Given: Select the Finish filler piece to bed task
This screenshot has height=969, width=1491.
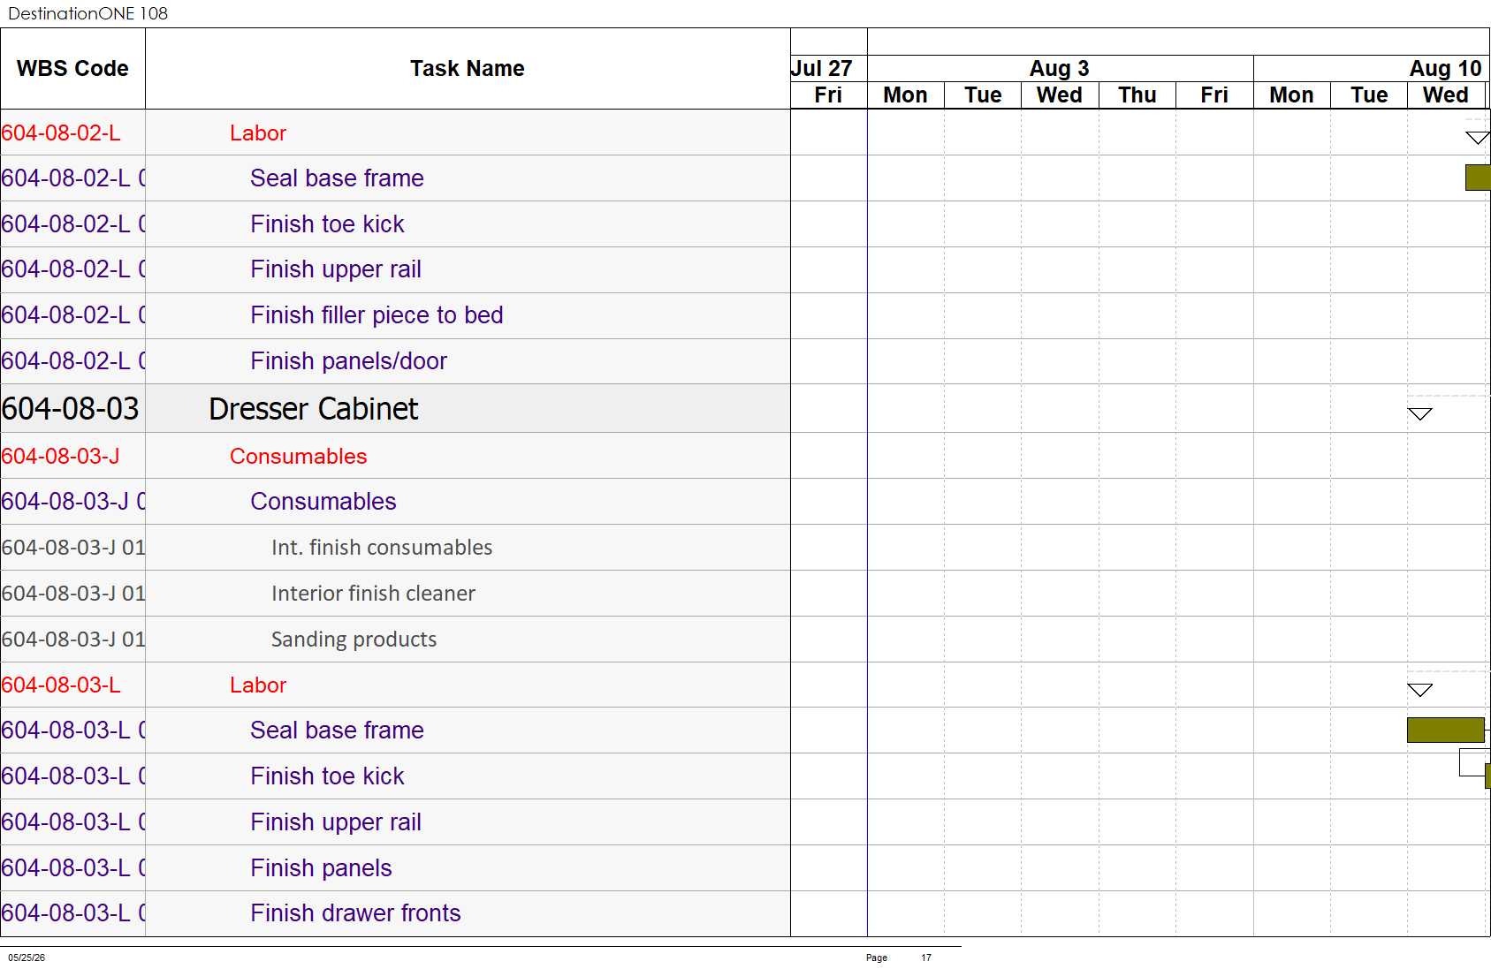Looking at the screenshot, I should click(377, 315).
